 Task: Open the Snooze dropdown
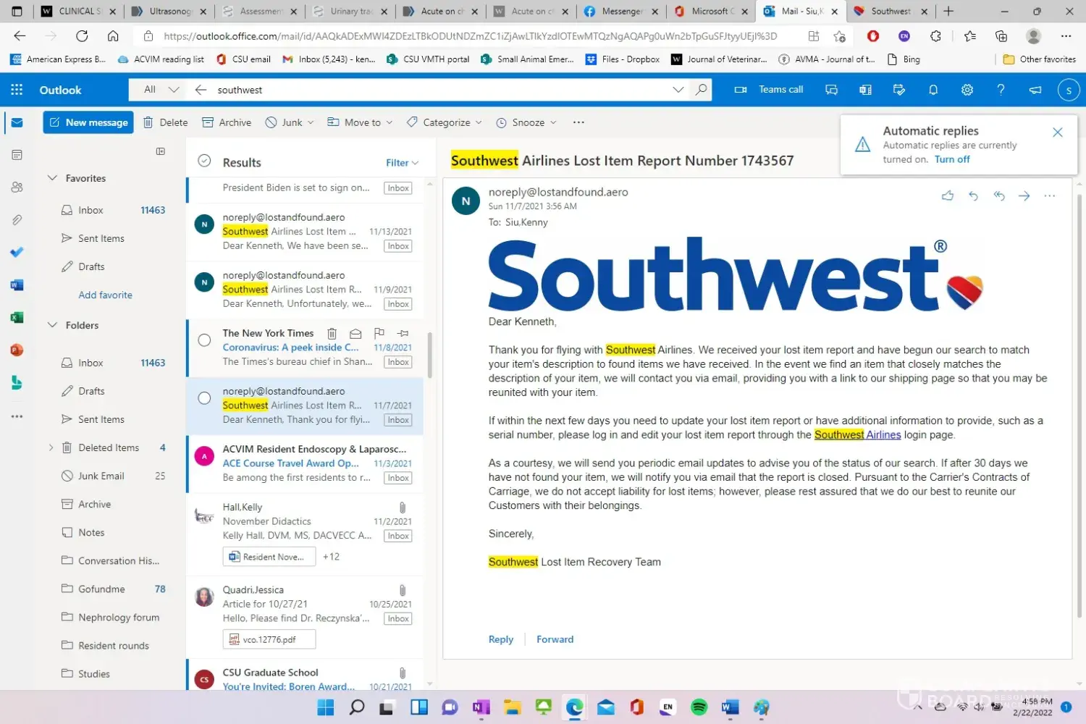point(526,122)
